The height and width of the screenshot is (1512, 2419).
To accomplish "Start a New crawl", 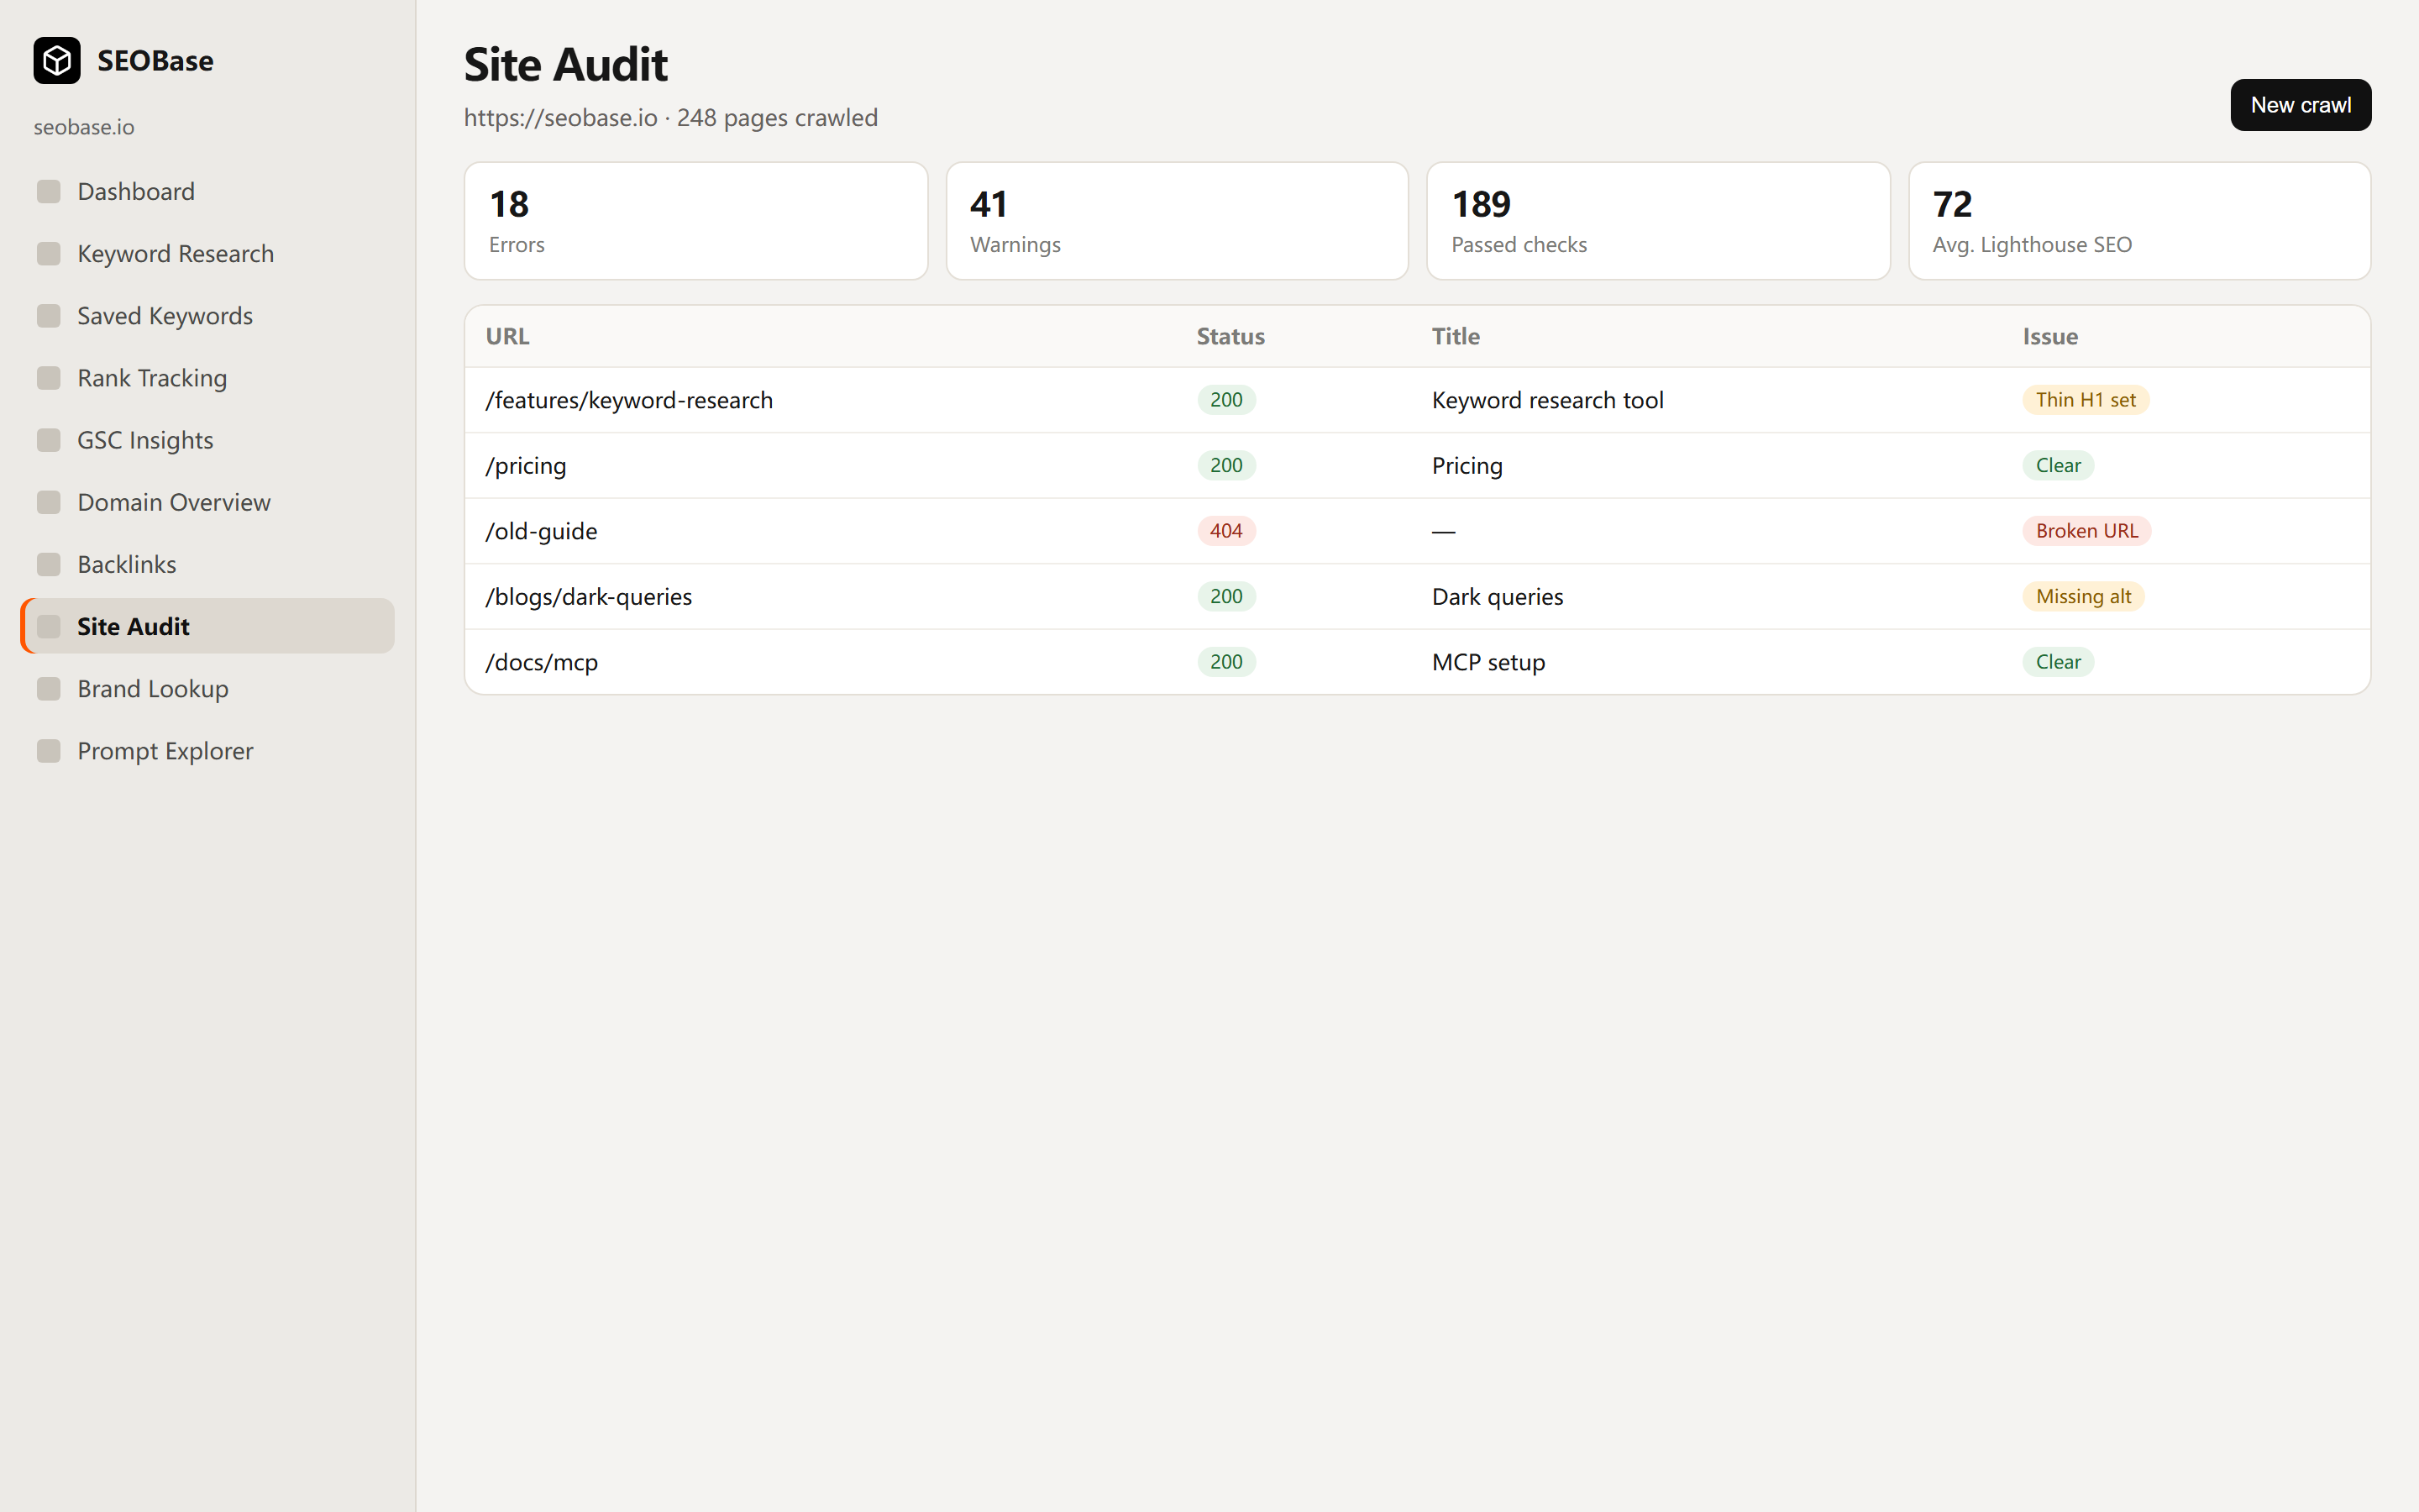I will point(2300,105).
